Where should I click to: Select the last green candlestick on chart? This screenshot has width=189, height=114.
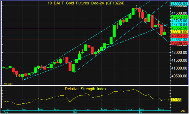[164, 33]
